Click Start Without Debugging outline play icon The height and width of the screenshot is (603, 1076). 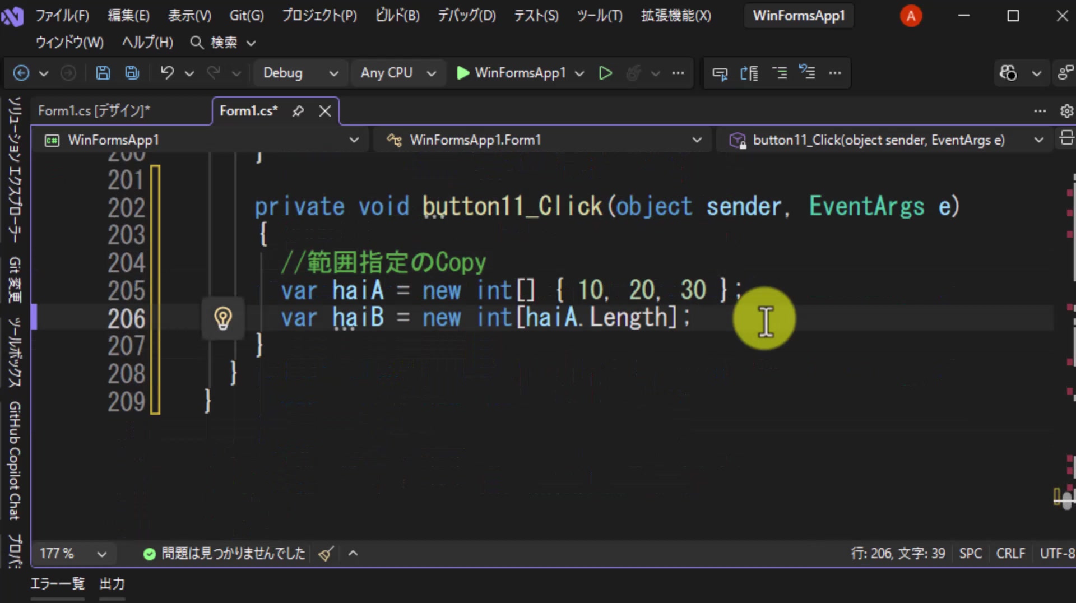click(x=605, y=73)
